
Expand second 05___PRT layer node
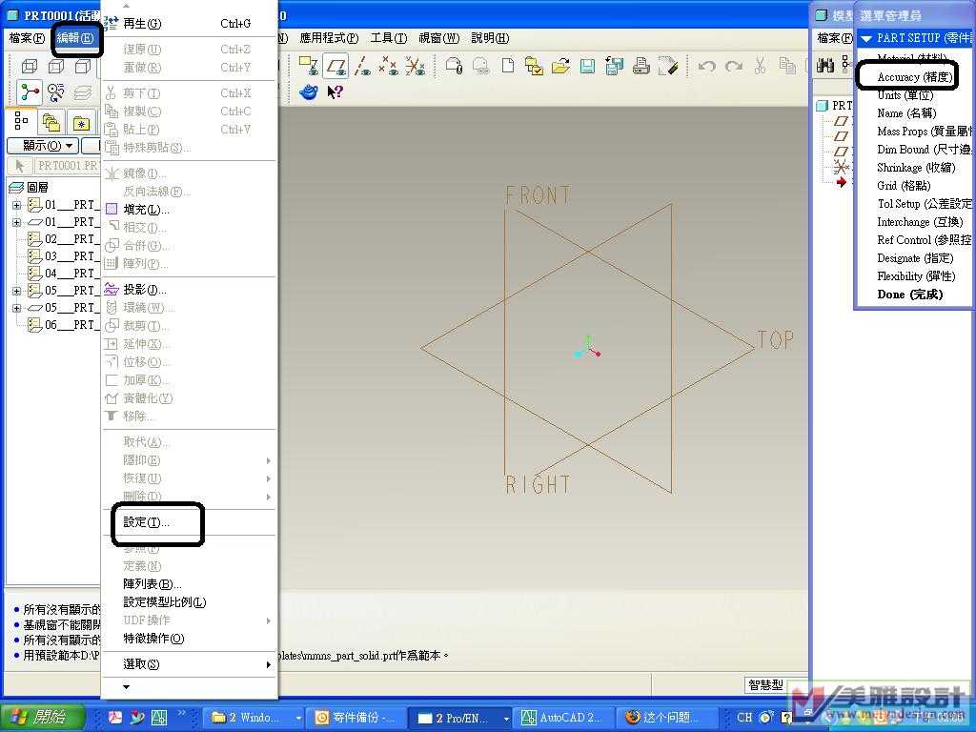tap(17, 308)
